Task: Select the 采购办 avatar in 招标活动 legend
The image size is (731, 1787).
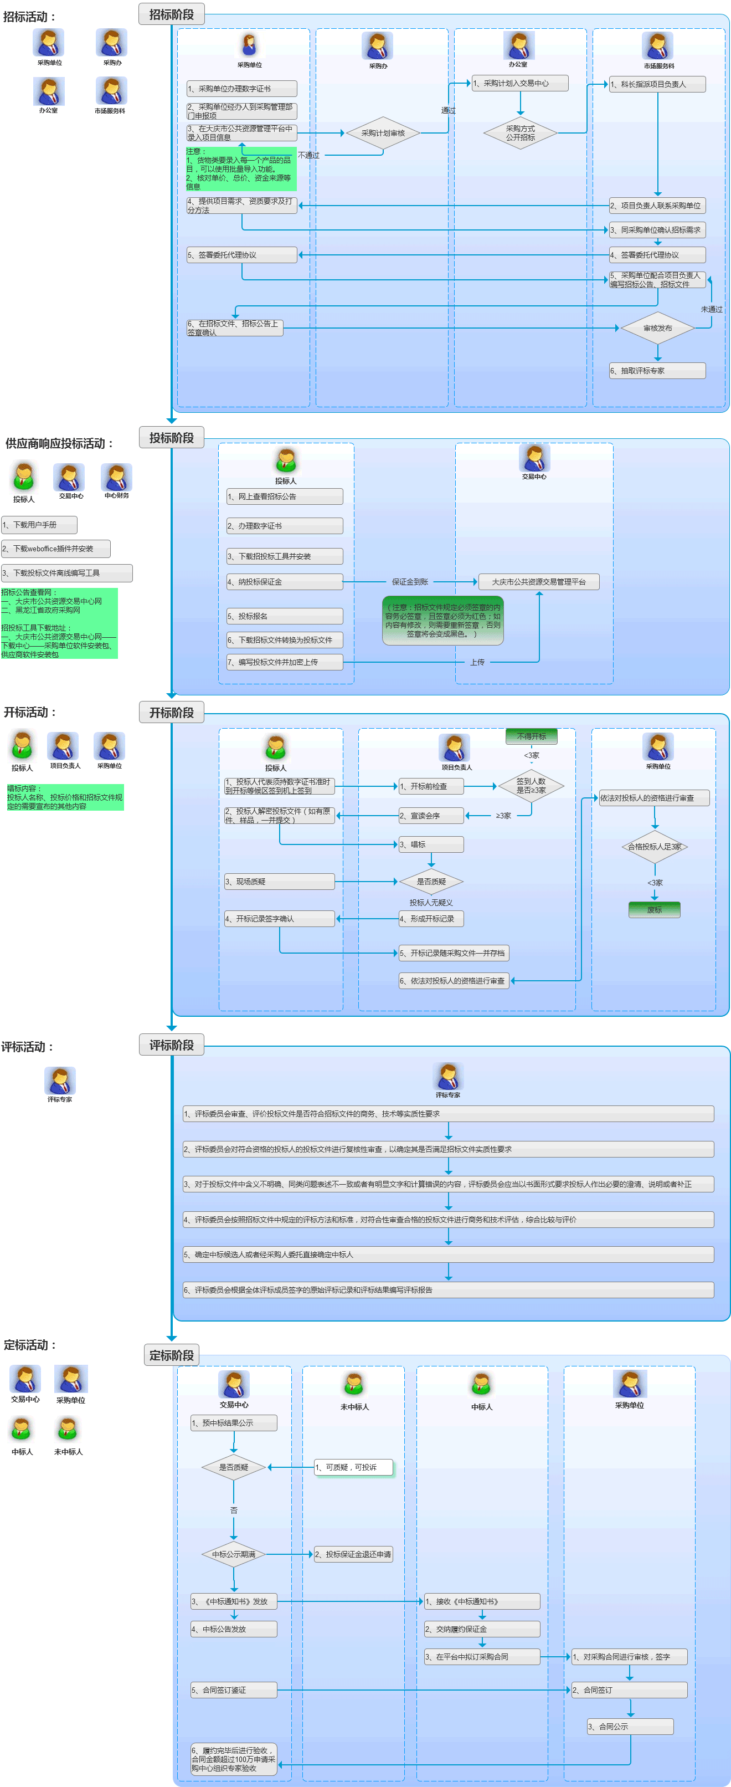Action: click(x=112, y=43)
